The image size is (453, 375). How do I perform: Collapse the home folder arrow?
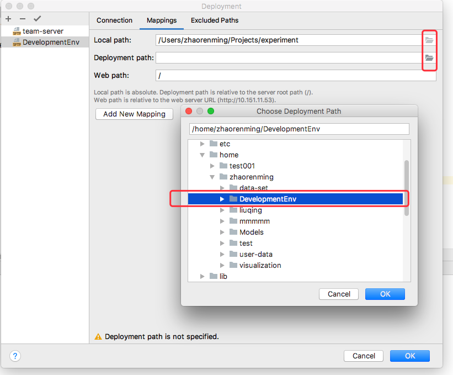point(202,155)
